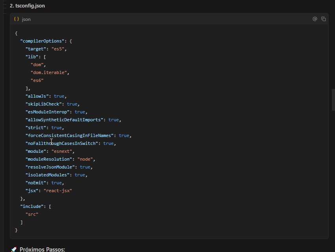The image size is (335, 252).
Task: Click the "node" moduleResolution value
Action: pyautogui.click(x=85, y=159)
